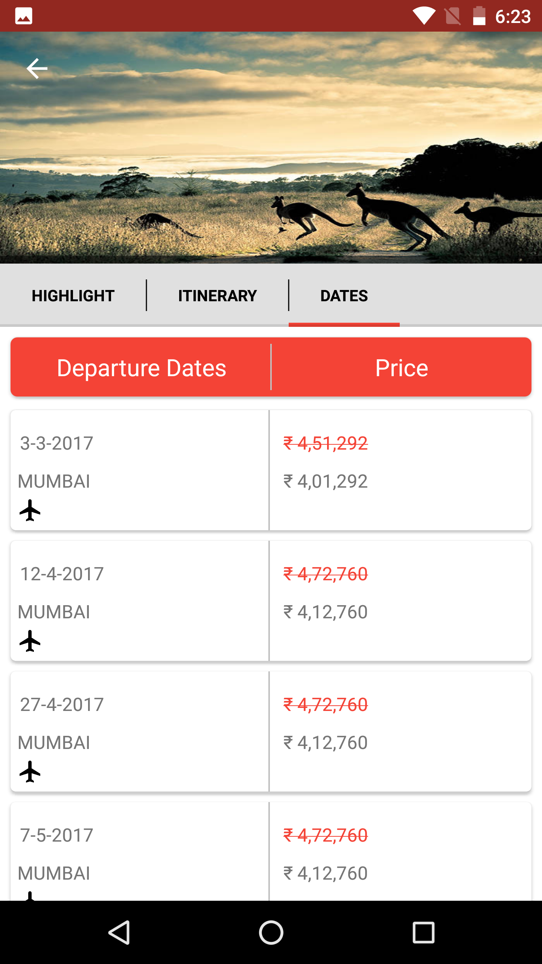Screen dimensions: 542x964
Task: Tap the airplane icon under 27-4-2017 departure
Action: point(30,772)
